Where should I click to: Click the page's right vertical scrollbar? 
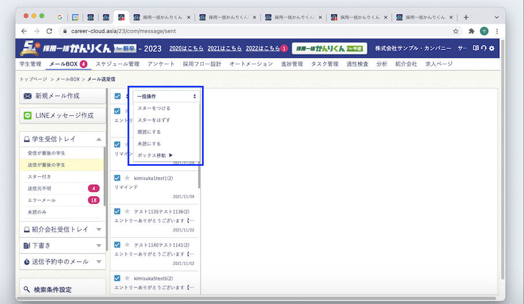[x=502, y=159]
